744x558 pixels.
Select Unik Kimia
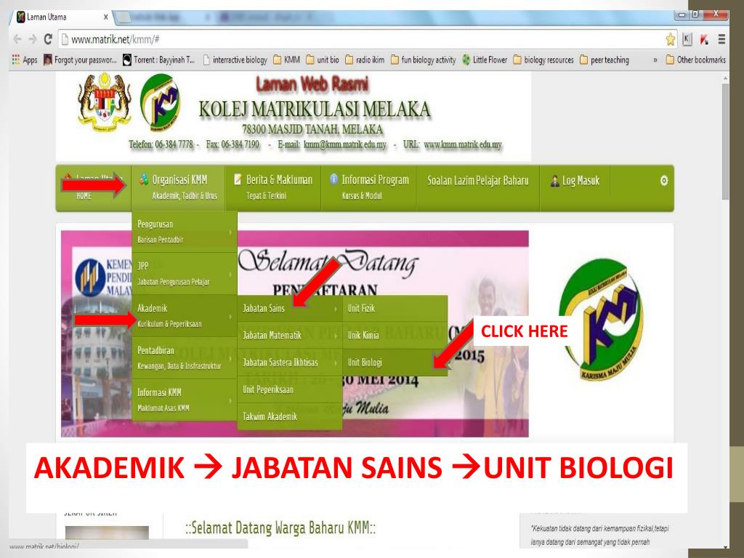point(395,336)
